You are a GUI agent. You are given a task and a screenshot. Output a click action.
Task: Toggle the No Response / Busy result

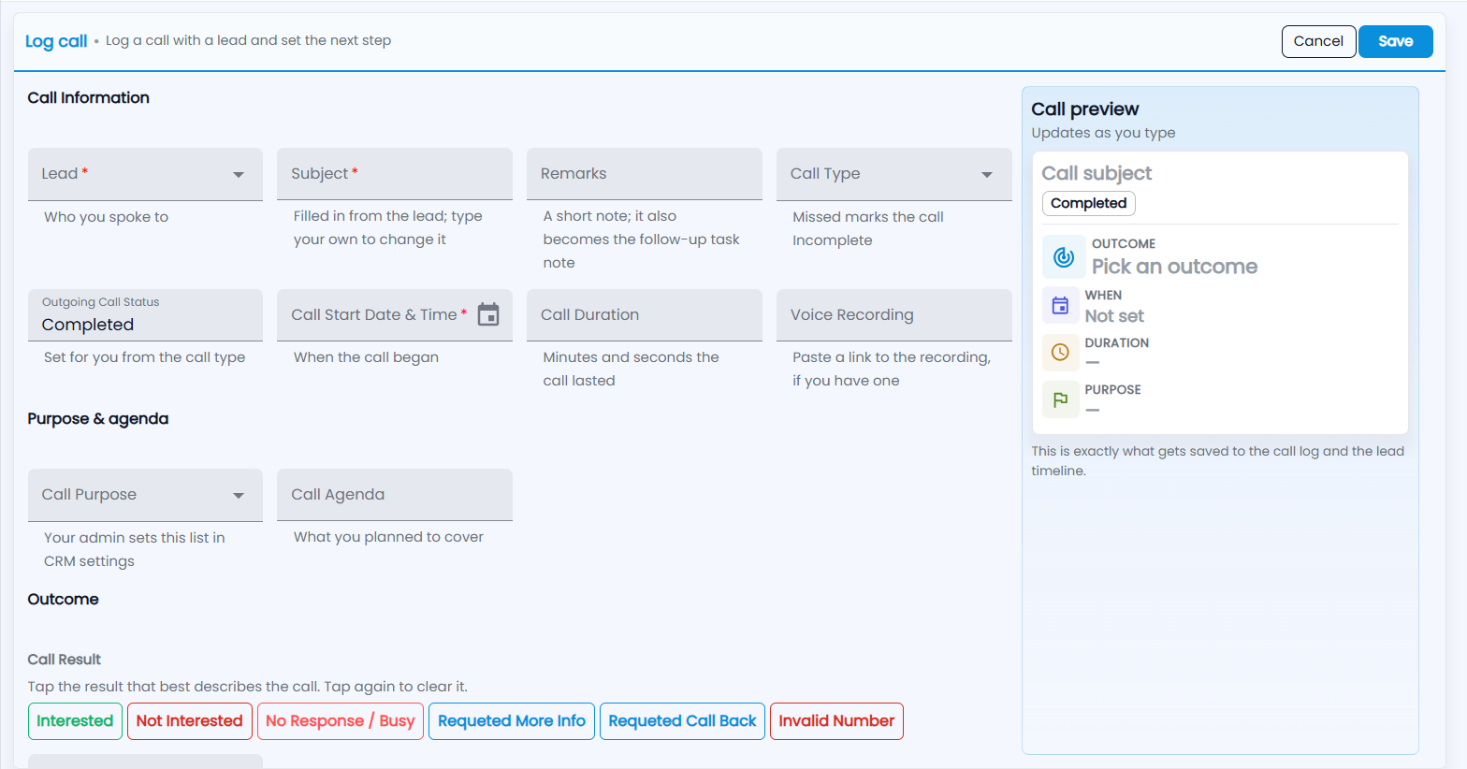tap(341, 721)
